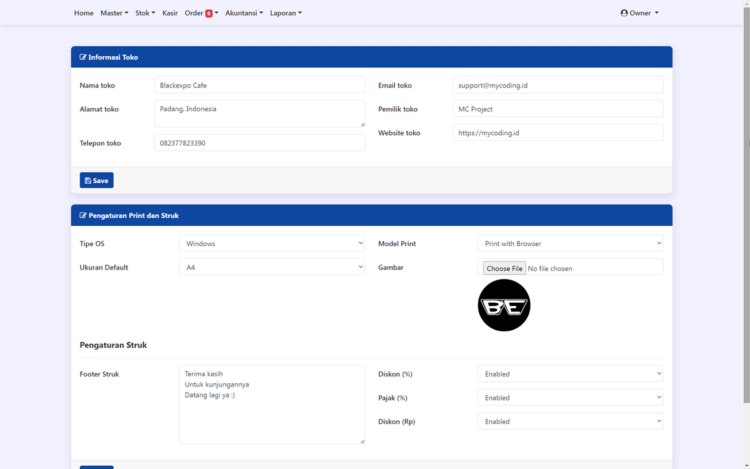The width and height of the screenshot is (750, 469).
Task: Click Choose File to upload a Gambar
Action: (504, 268)
